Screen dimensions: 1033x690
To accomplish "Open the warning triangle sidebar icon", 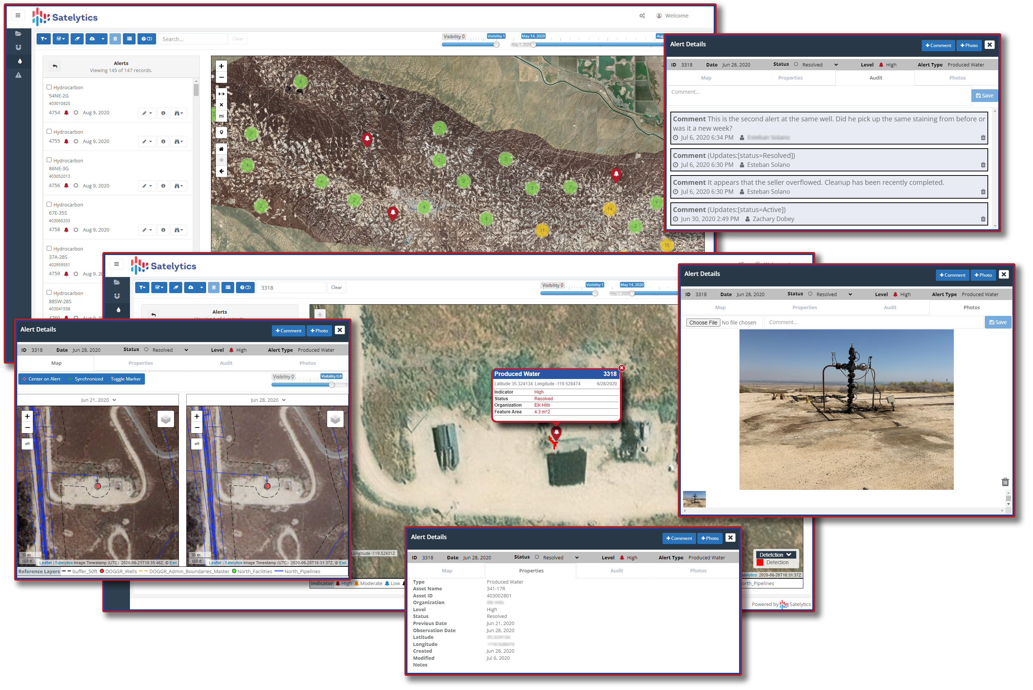I will click(18, 75).
